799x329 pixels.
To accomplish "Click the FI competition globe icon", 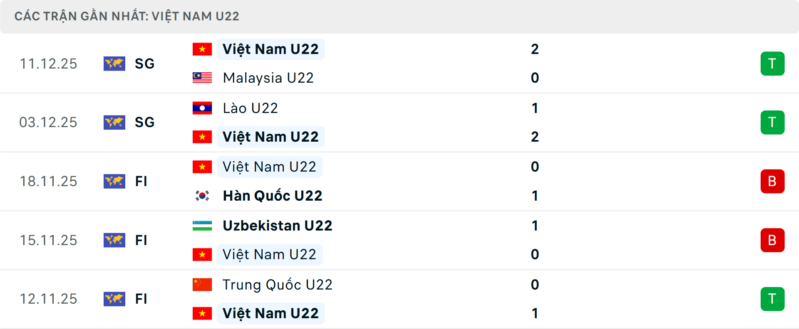I will coord(114,181).
